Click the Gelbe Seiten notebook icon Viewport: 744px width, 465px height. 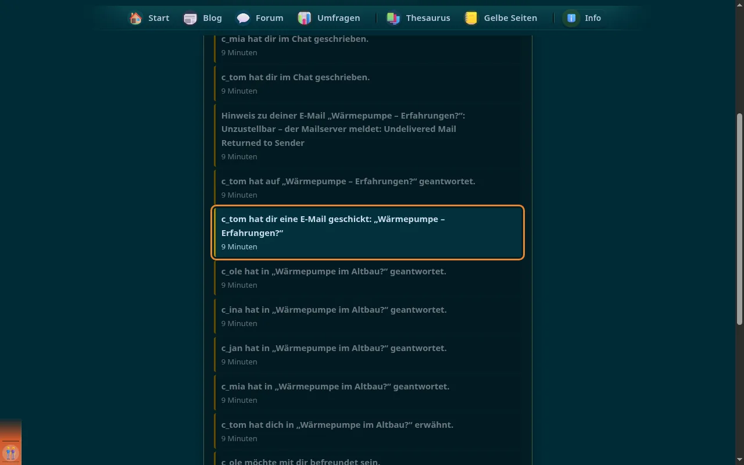pos(471,18)
